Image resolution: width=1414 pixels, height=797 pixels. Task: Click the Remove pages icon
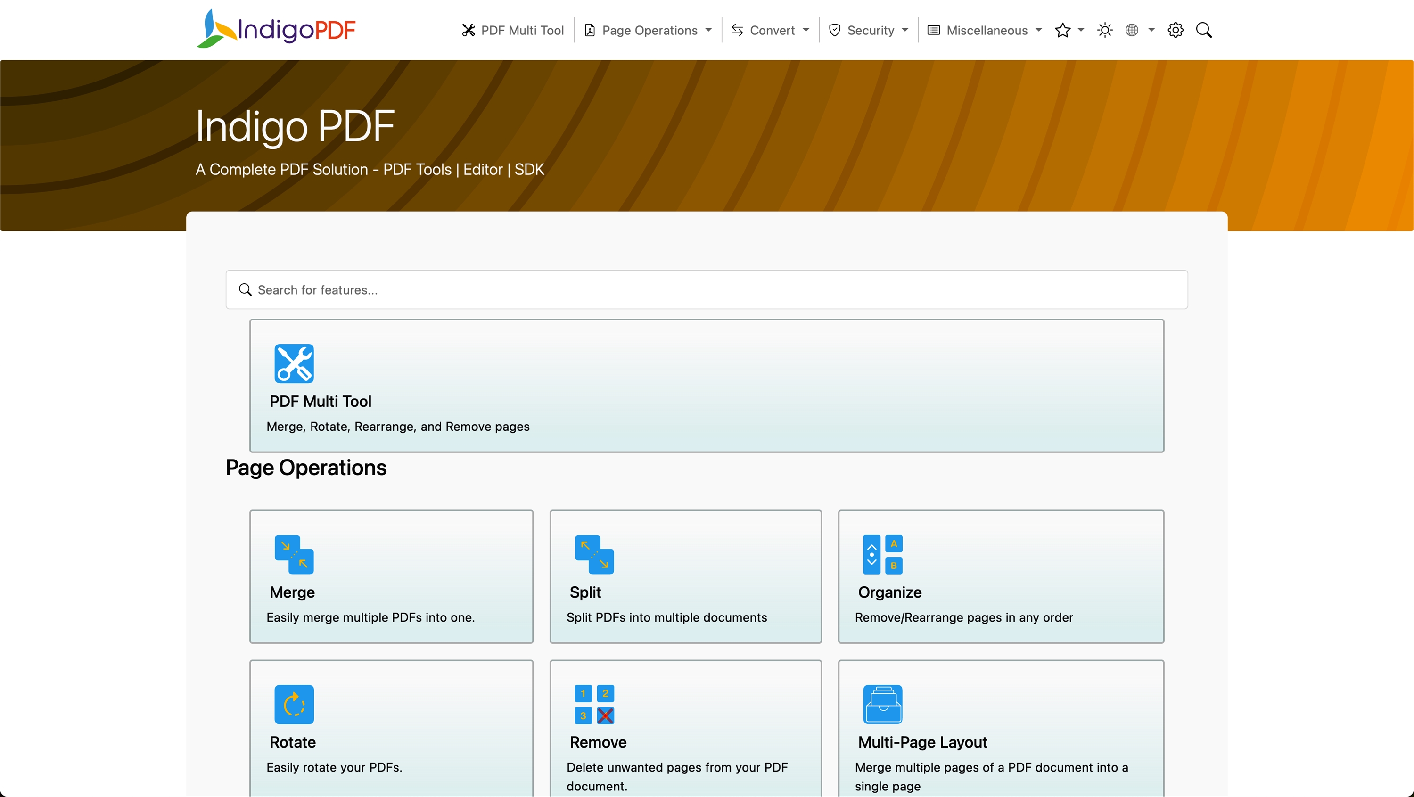[x=594, y=704]
